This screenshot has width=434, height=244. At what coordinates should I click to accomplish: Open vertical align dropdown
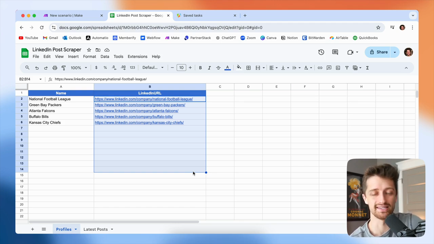coord(285,68)
